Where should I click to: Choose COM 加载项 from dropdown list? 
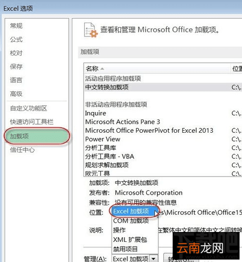(x=135, y=221)
